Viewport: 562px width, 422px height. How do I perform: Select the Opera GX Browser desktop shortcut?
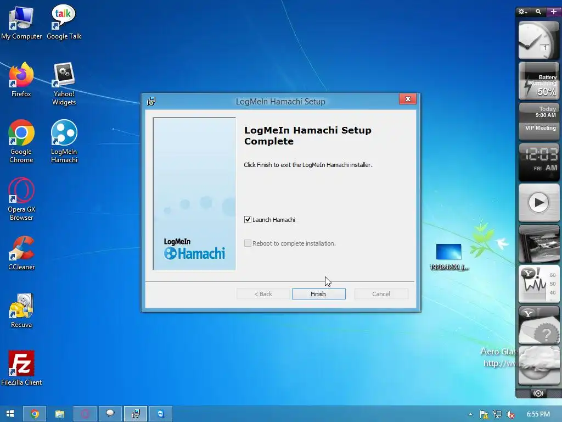(21, 199)
